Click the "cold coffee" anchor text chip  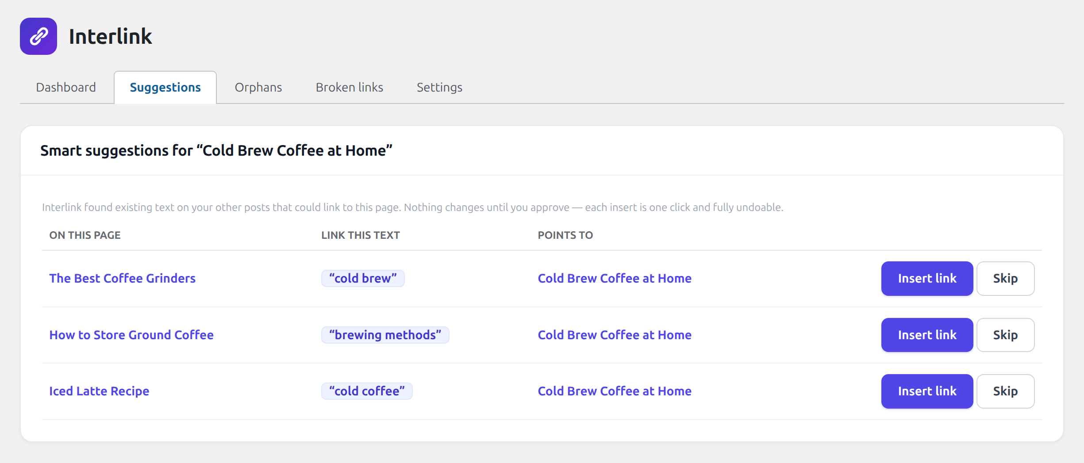pyautogui.click(x=367, y=391)
